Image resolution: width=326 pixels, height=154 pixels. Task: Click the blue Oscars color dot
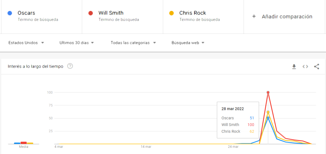pos(10,13)
